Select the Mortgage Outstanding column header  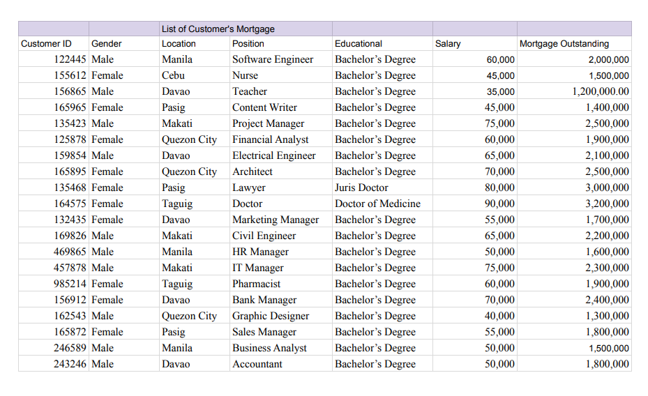point(564,43)
